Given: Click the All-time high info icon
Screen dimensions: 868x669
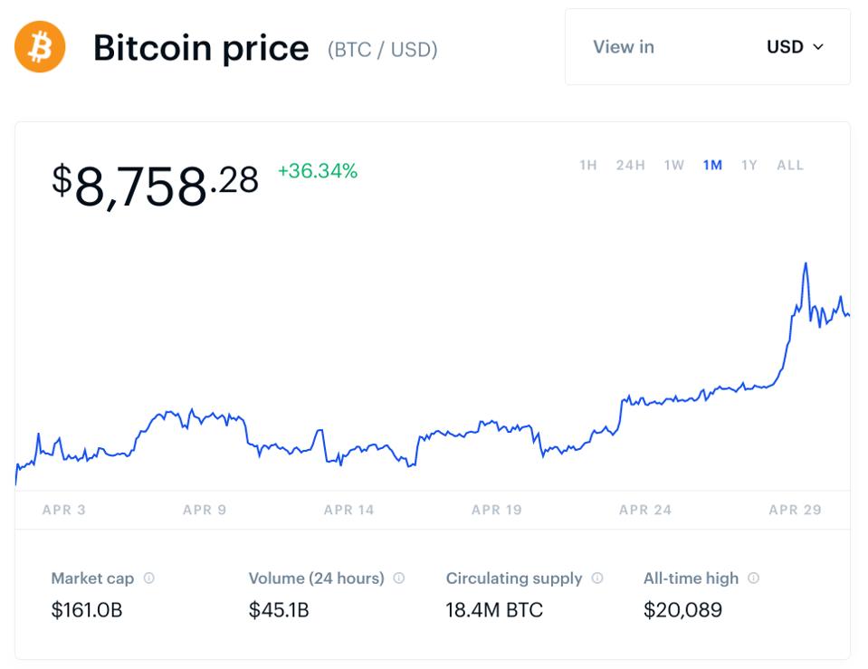Looking at the screenshot, I should (751, 578).
